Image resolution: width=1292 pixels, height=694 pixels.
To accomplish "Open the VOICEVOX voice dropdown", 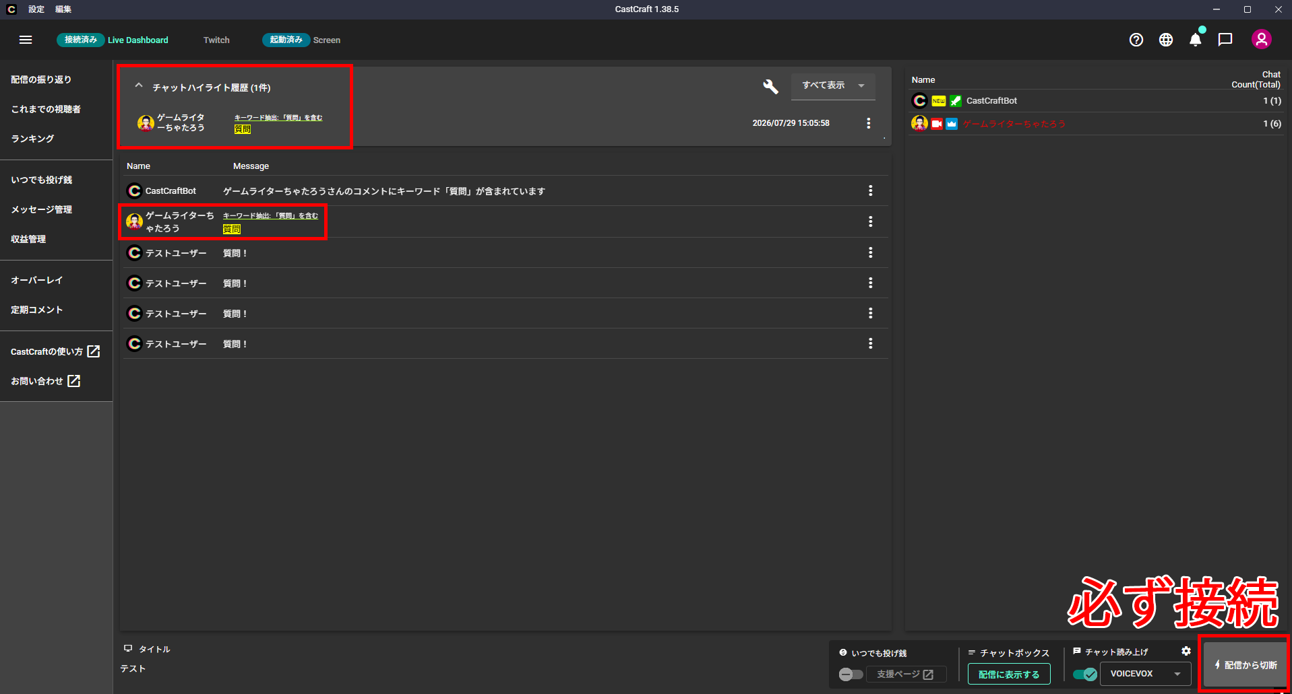I will (1146, 674).
